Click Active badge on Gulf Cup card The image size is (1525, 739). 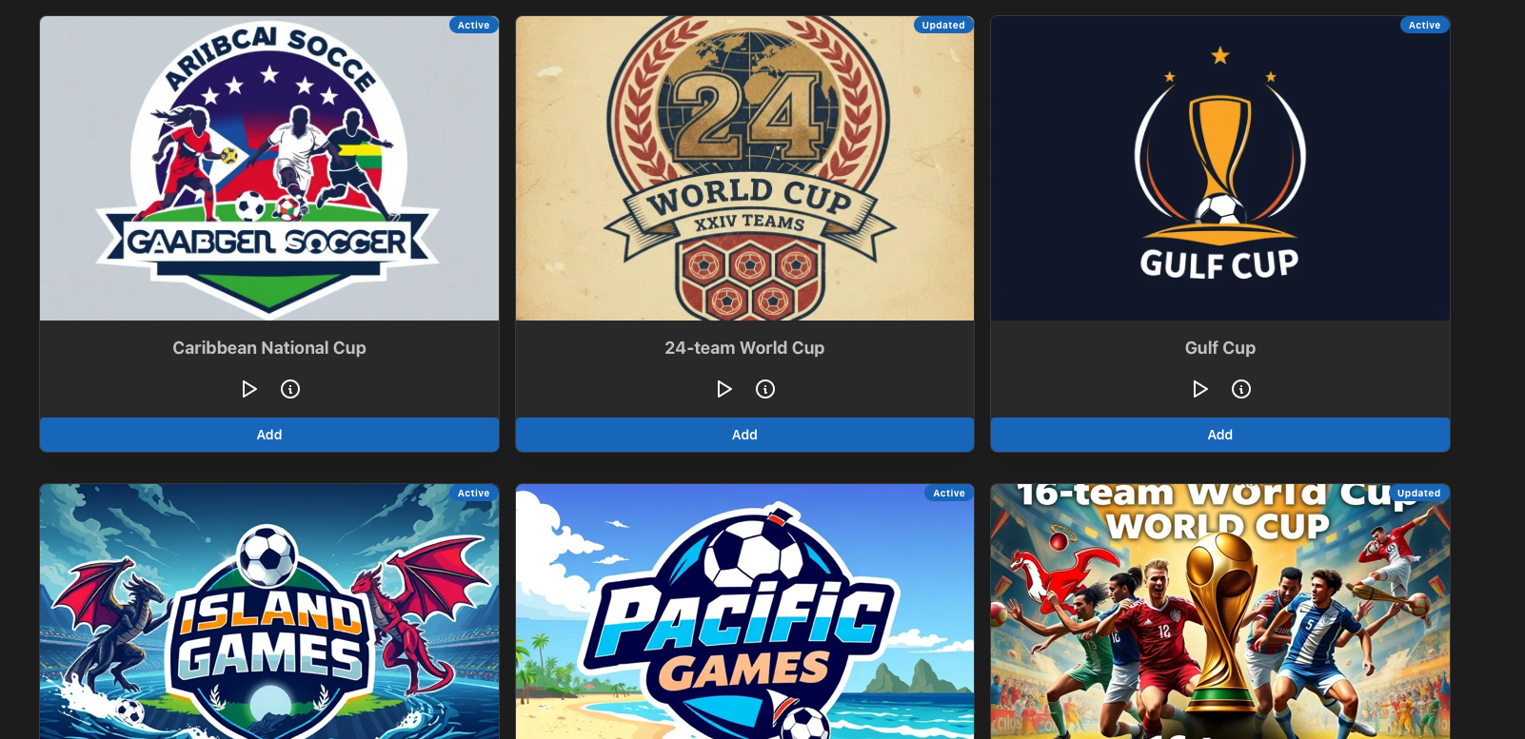pos(1424,25)
